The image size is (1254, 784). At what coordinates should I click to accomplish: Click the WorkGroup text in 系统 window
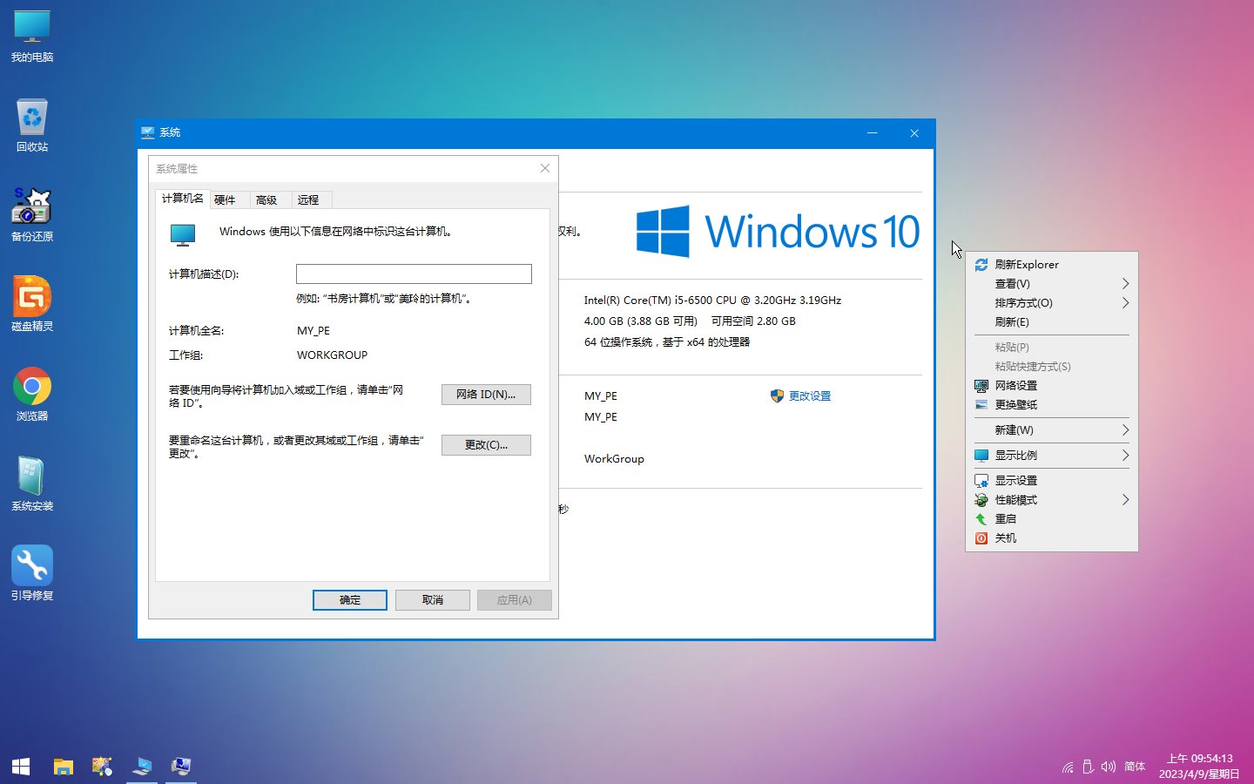tap(614, 459)
